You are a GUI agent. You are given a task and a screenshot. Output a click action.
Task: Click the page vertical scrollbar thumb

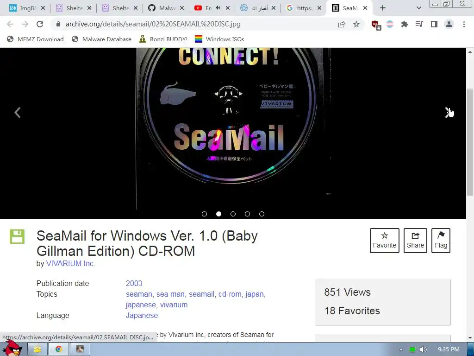click(x=470, y=142)
